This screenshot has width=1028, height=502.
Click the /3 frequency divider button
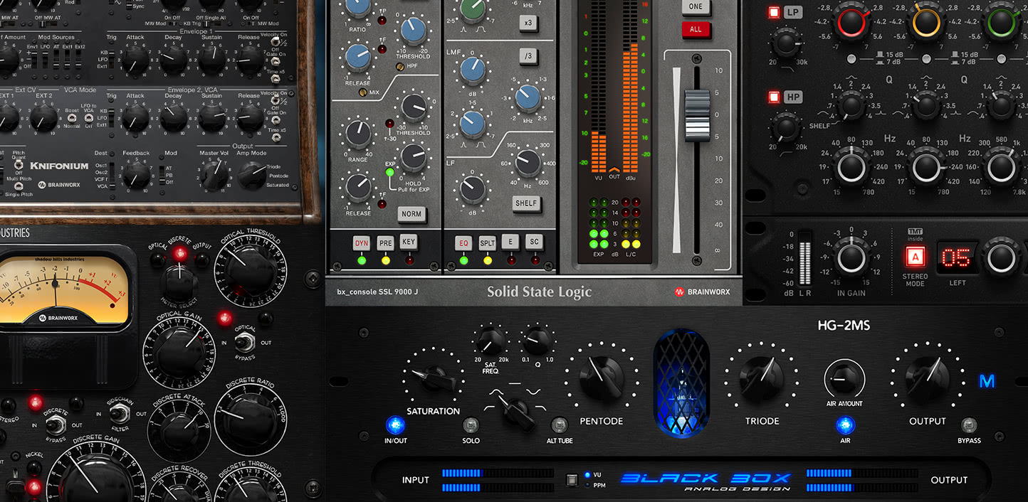[529, 56]
